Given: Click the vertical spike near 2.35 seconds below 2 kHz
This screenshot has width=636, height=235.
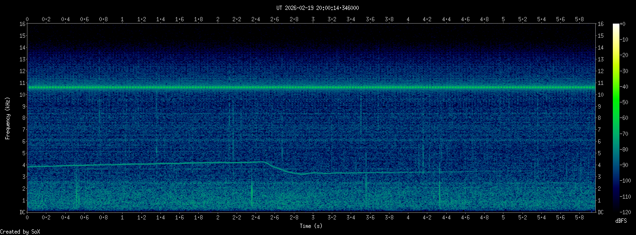Looking at the screenshot, I should coord(252,193).
